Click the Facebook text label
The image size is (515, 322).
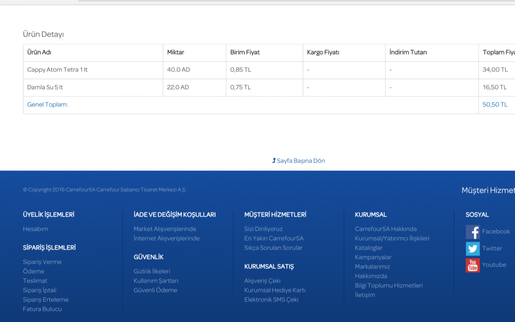coord(496,231)
